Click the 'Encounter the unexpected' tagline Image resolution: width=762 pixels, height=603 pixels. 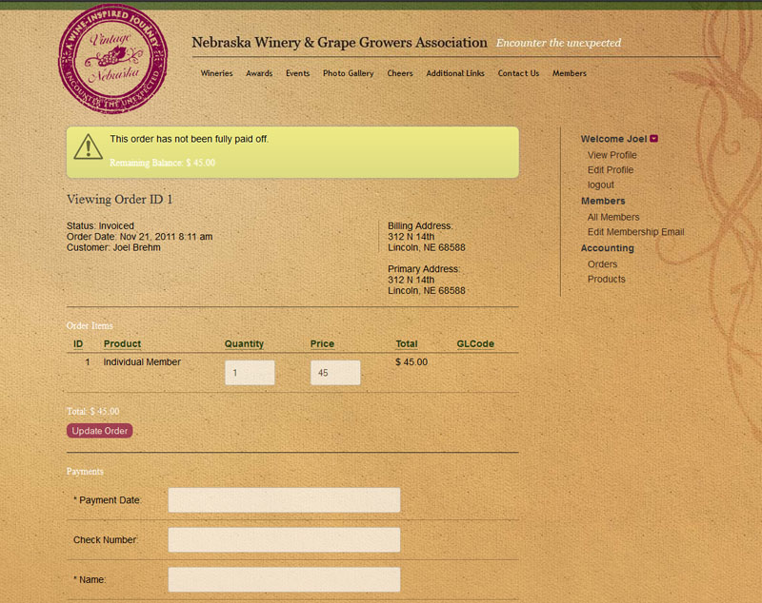point(558,43)
